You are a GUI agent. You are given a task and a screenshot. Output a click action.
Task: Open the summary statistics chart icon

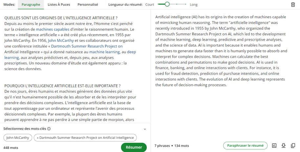[274, 146]
